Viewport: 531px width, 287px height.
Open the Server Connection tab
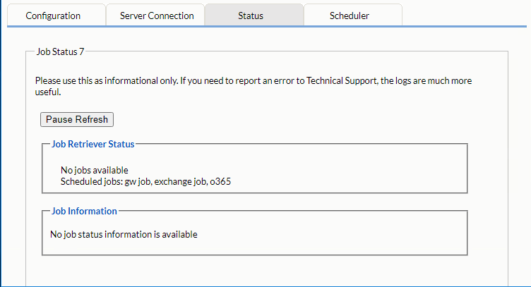(157, 16)
